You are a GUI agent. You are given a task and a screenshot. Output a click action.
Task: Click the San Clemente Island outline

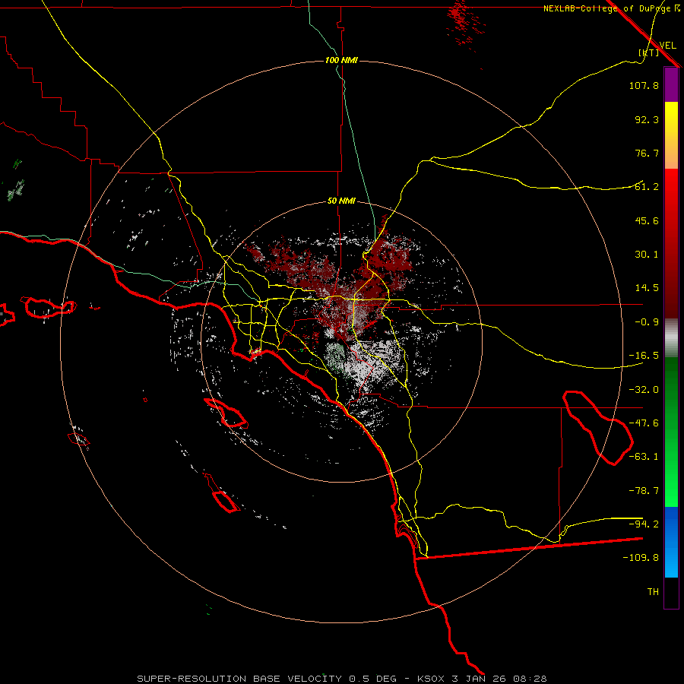[222, 493]
